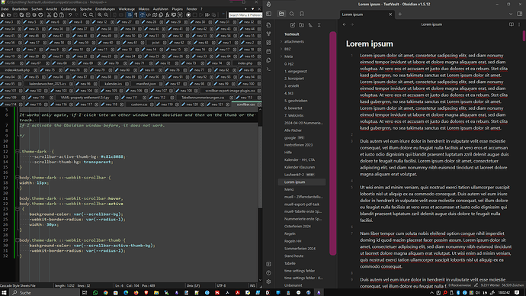Click the Search Menu & Preferences field
This screenshot has height=296, width=526.
[245, 15]
